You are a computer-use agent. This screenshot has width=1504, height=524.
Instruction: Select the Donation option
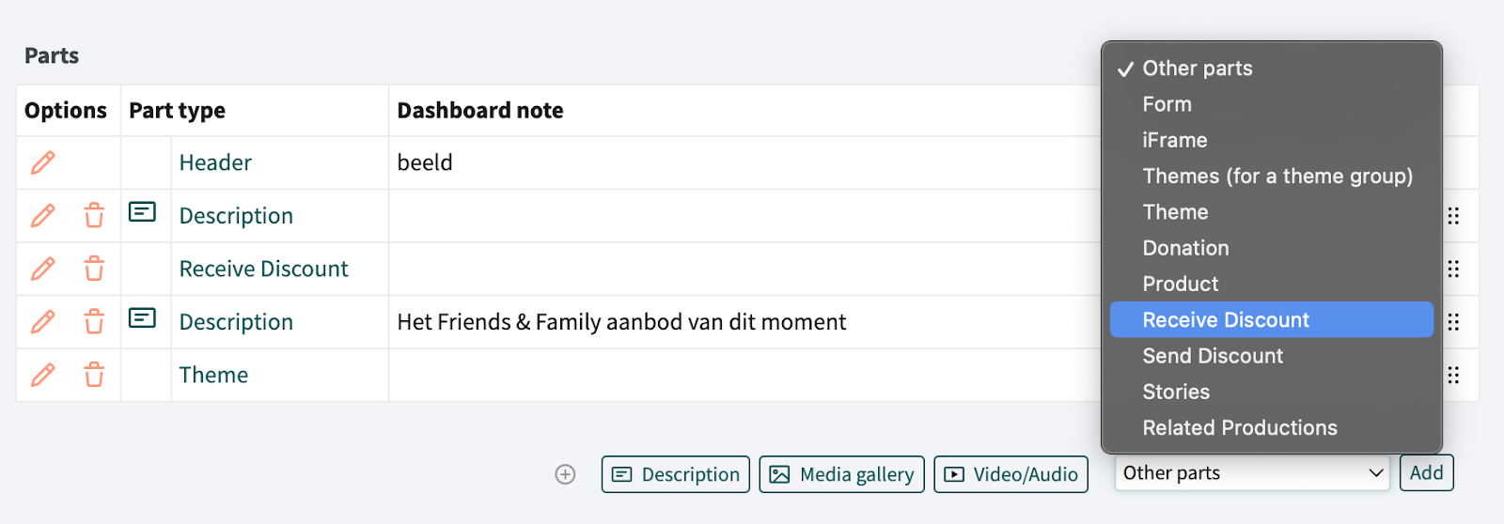tap(1185, 248)
